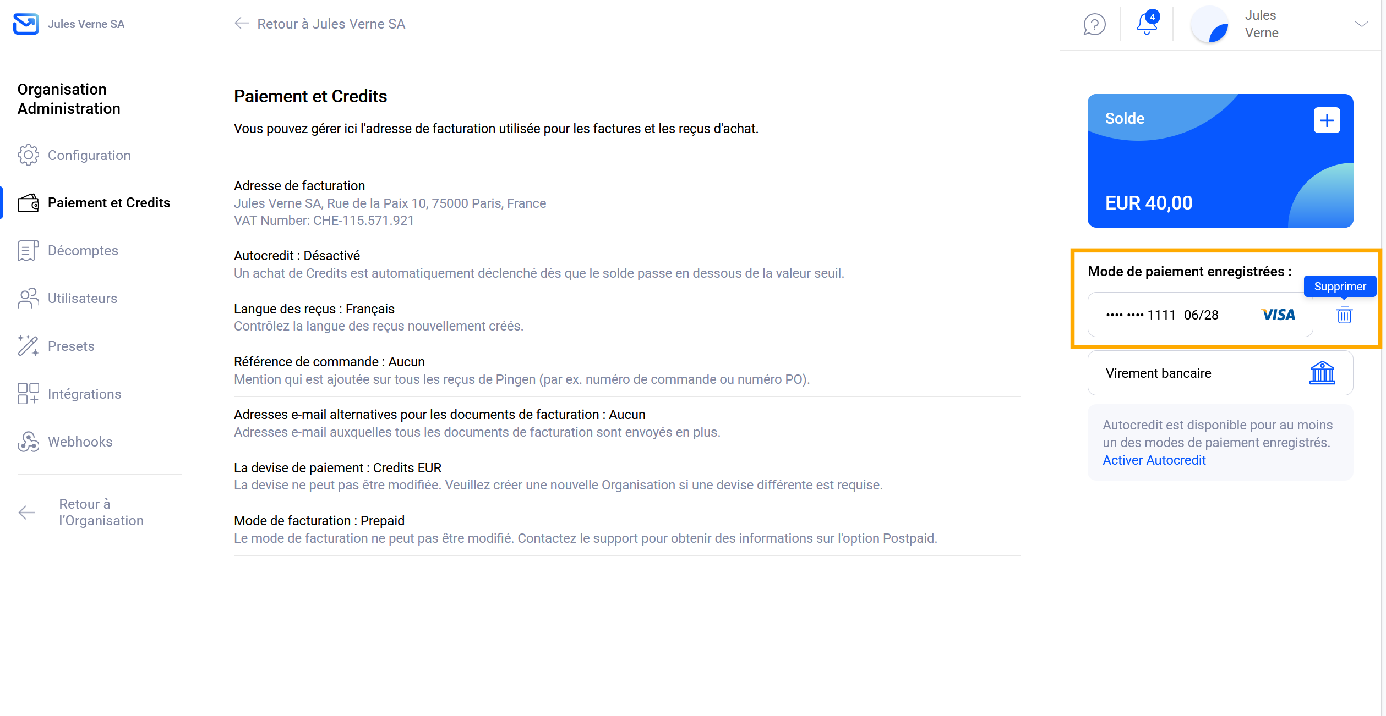The image size is (1386, 716).
Task: Click Retour à l'Organisation in sidebar
Action: pyautogui.click(x=101, y=513)
